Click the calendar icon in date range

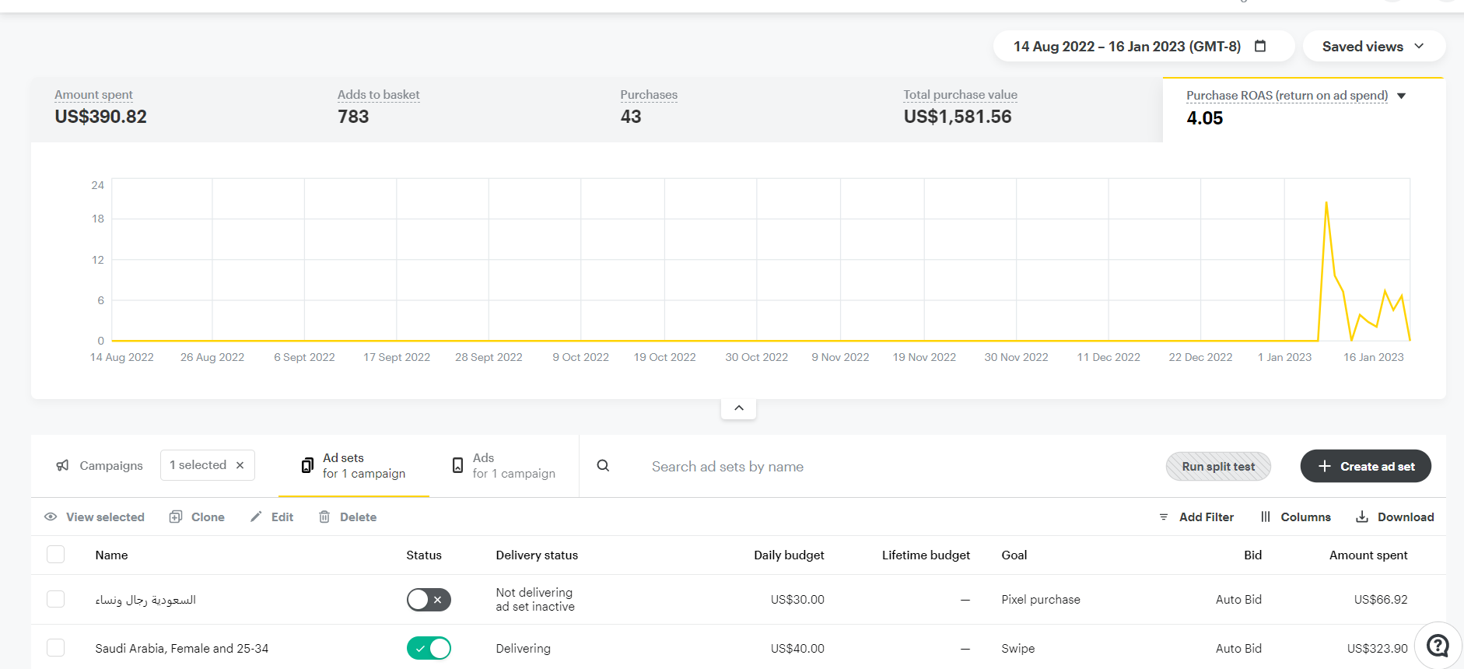1260,46
